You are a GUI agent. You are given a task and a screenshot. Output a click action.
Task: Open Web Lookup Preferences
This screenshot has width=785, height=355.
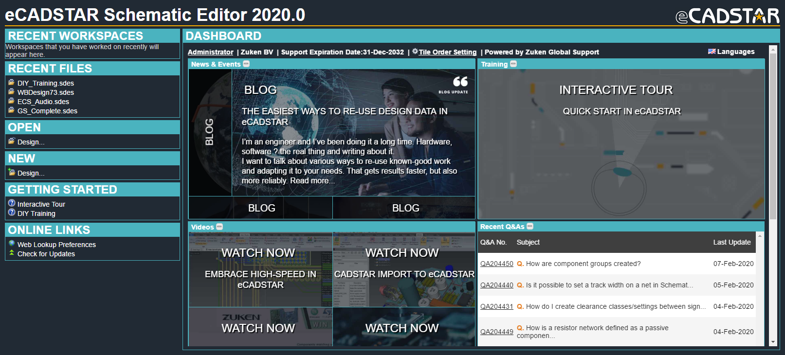[x=56, y=245]
